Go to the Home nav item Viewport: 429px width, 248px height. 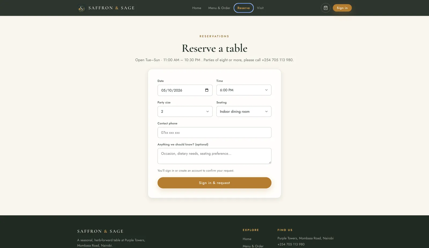pyautogui.click(x=197, y=8)
